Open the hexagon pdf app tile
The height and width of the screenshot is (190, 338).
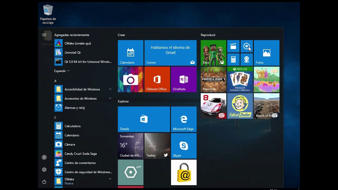tap(130, 172)
